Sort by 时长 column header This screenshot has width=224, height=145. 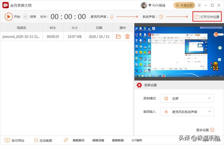(x=53, y=28)
